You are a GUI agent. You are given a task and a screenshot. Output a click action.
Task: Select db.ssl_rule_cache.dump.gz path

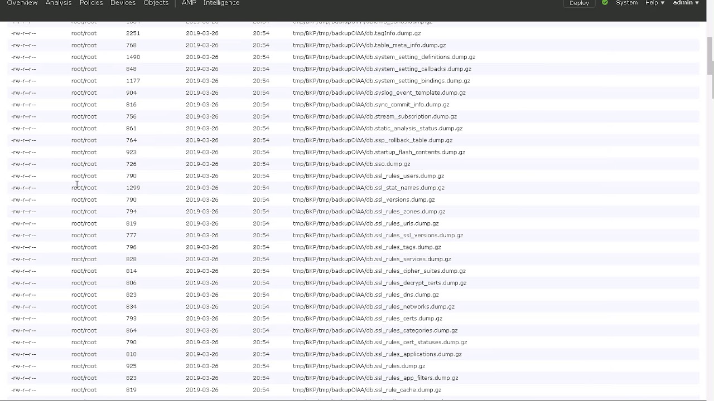tap(367, 390)
